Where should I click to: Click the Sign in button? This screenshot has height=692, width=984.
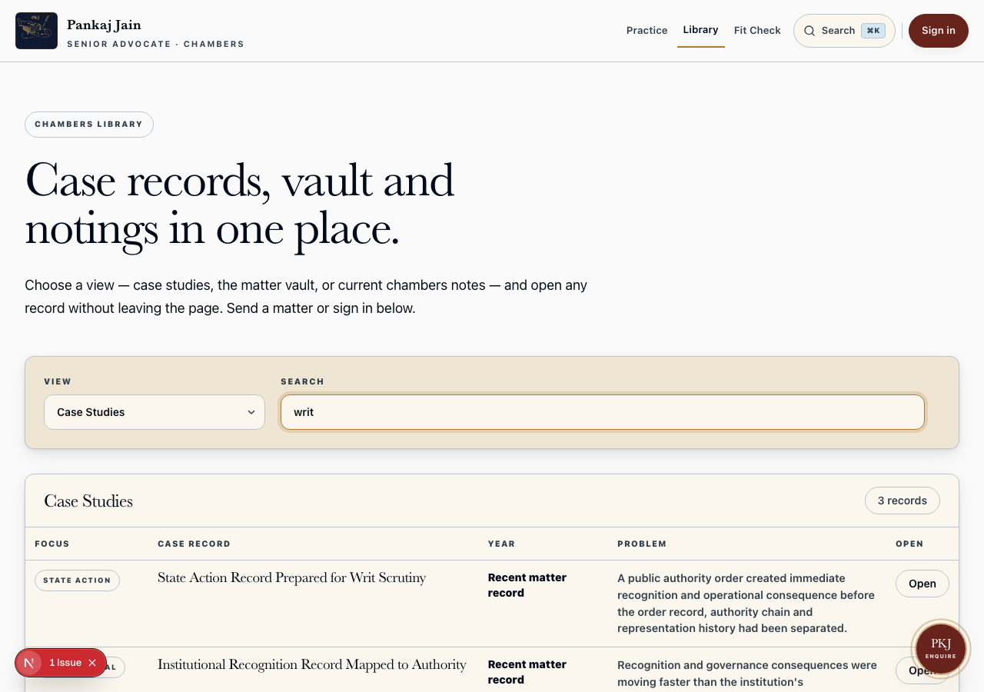939,31
